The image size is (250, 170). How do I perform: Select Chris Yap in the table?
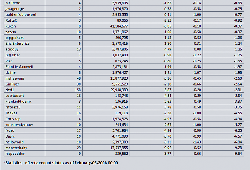point(13,119)
